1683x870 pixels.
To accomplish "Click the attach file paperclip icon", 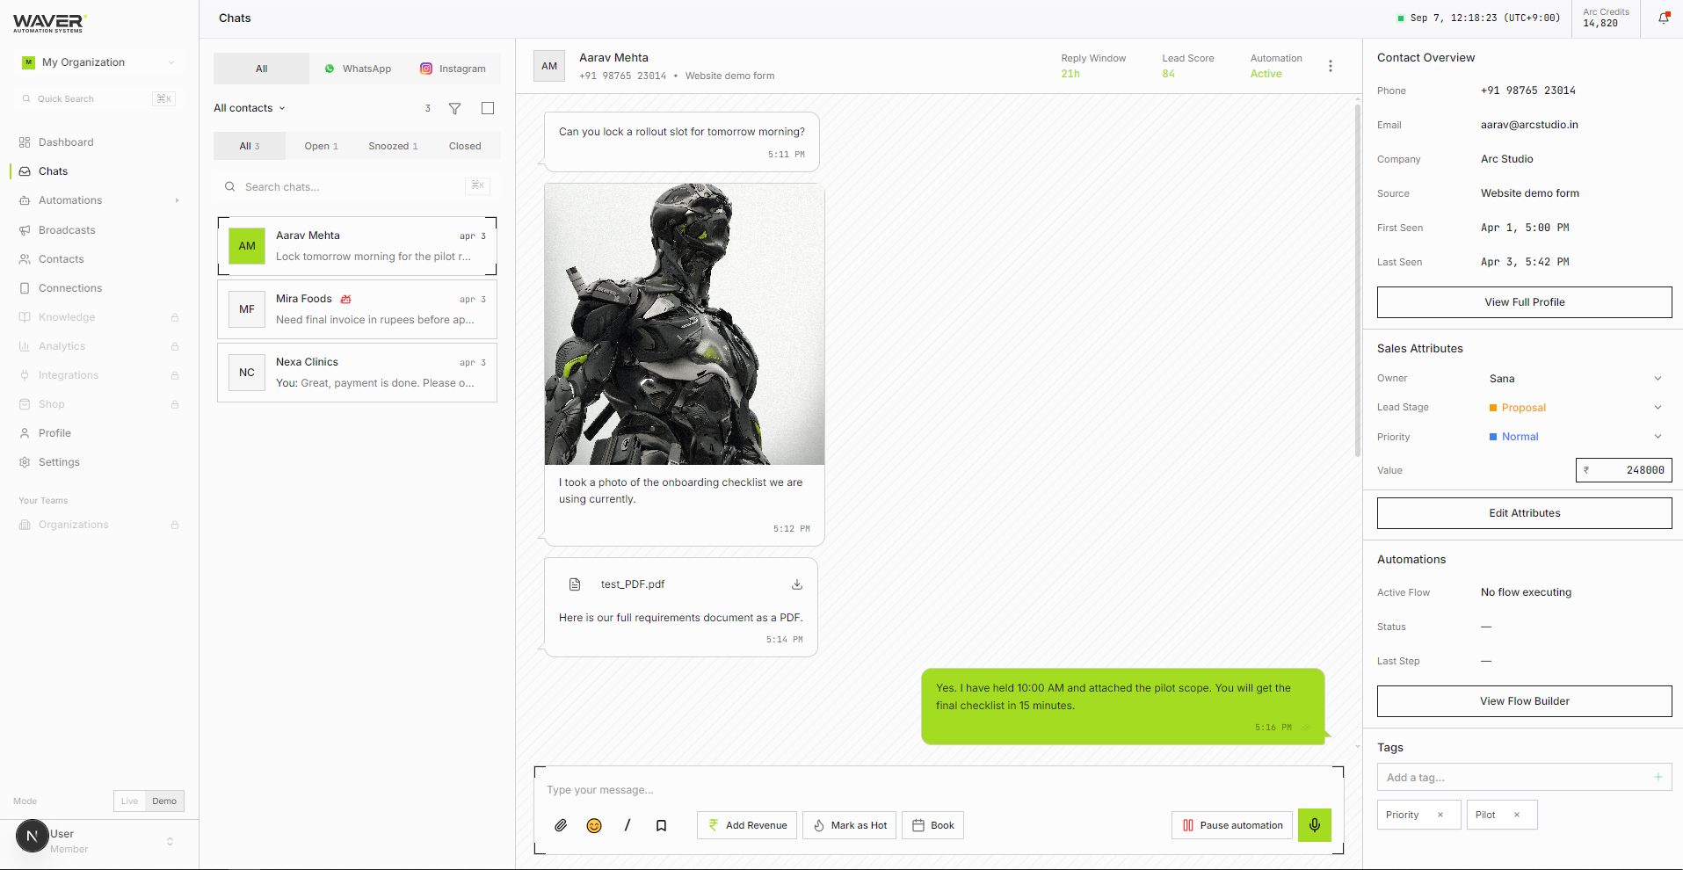I will point(561,825).
